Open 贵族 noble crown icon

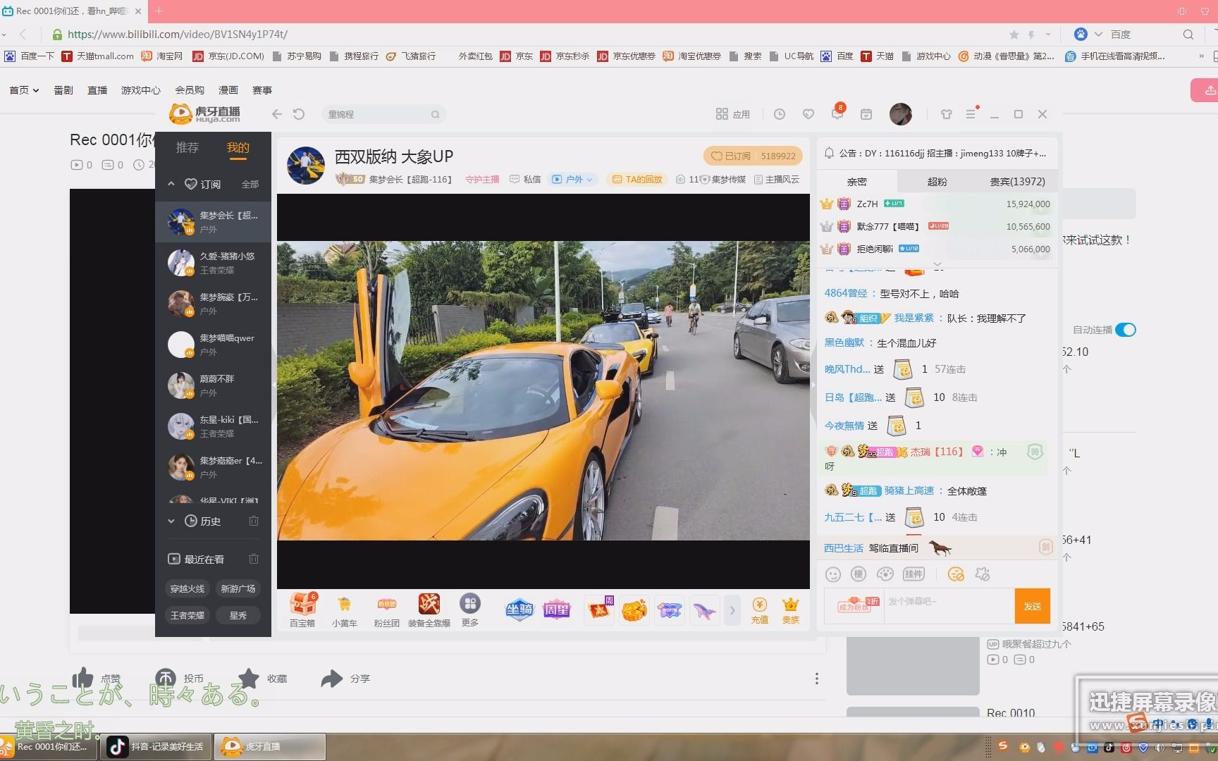(791, 610)
